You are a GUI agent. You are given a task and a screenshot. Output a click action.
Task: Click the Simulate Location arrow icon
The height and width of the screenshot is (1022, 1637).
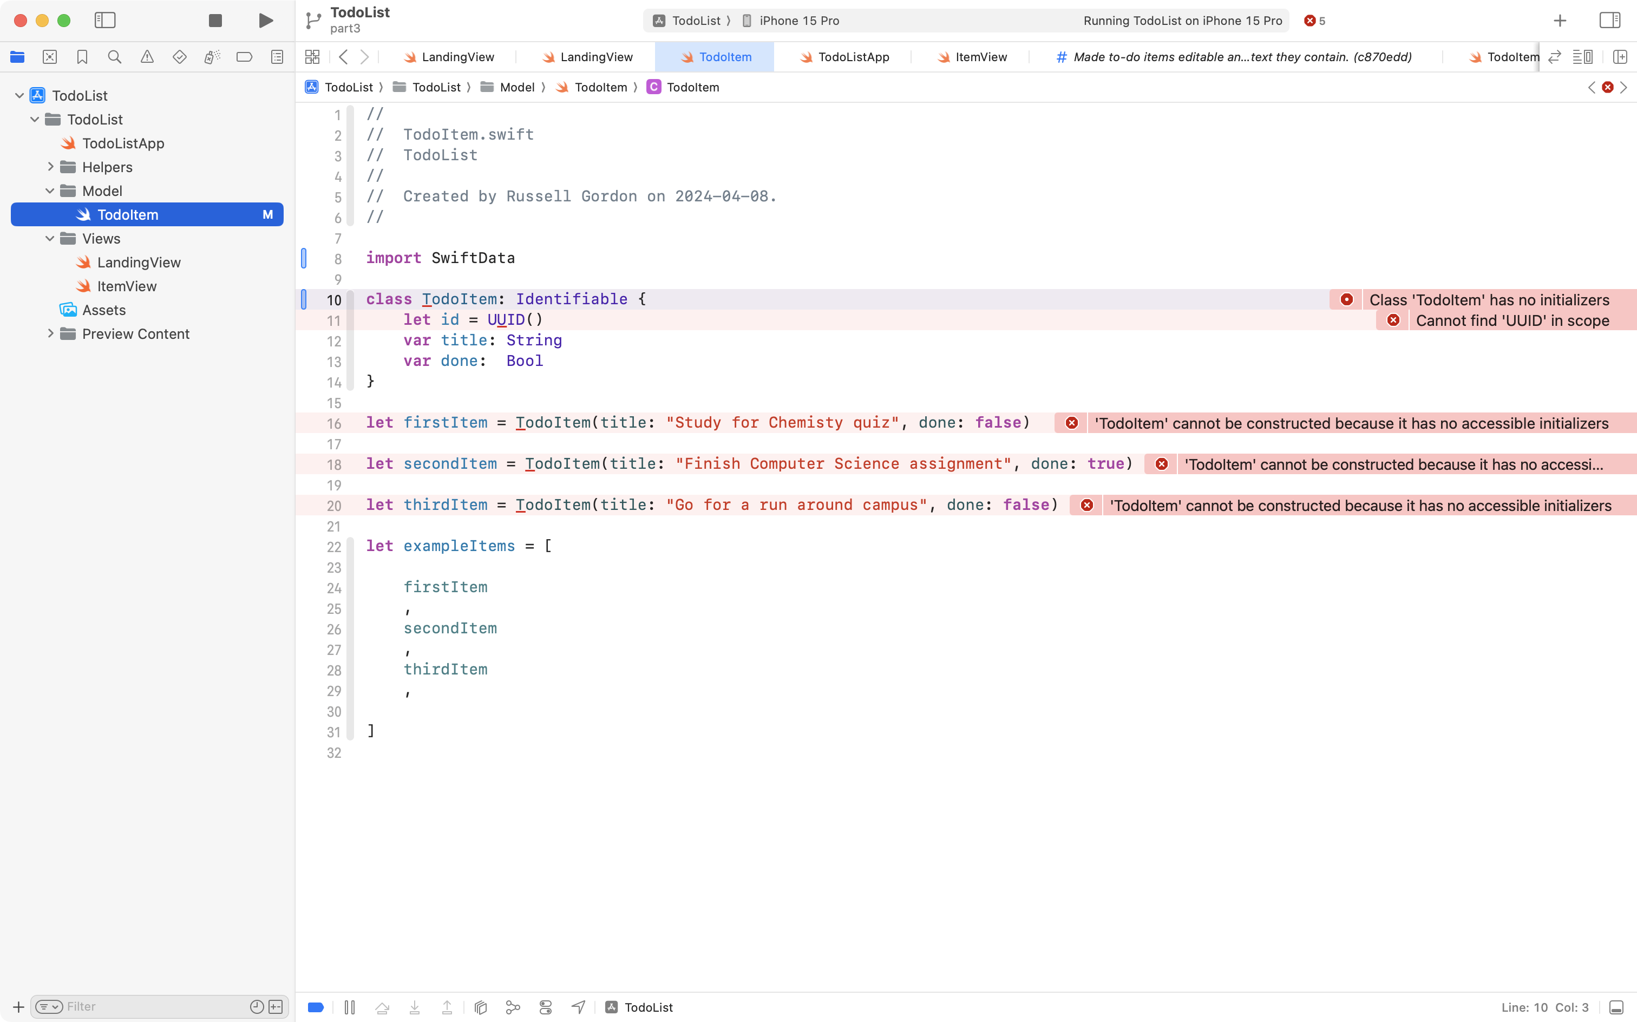click(578, 1007)
